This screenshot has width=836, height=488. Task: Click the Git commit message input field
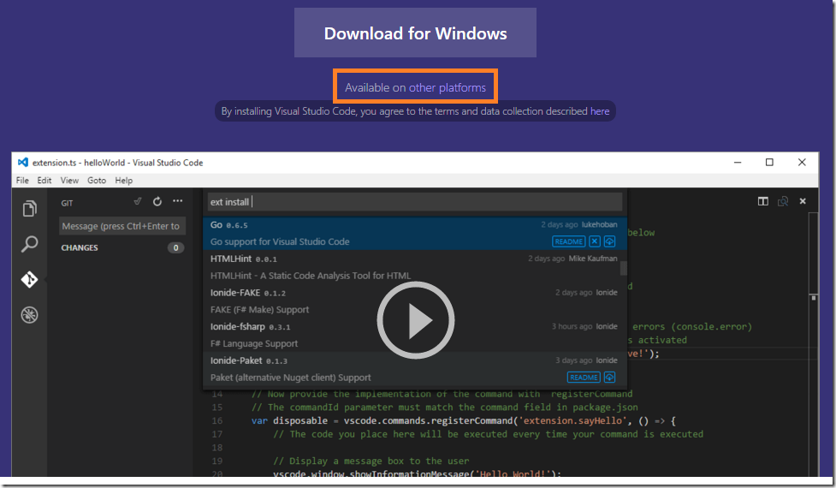click(122, 226)
